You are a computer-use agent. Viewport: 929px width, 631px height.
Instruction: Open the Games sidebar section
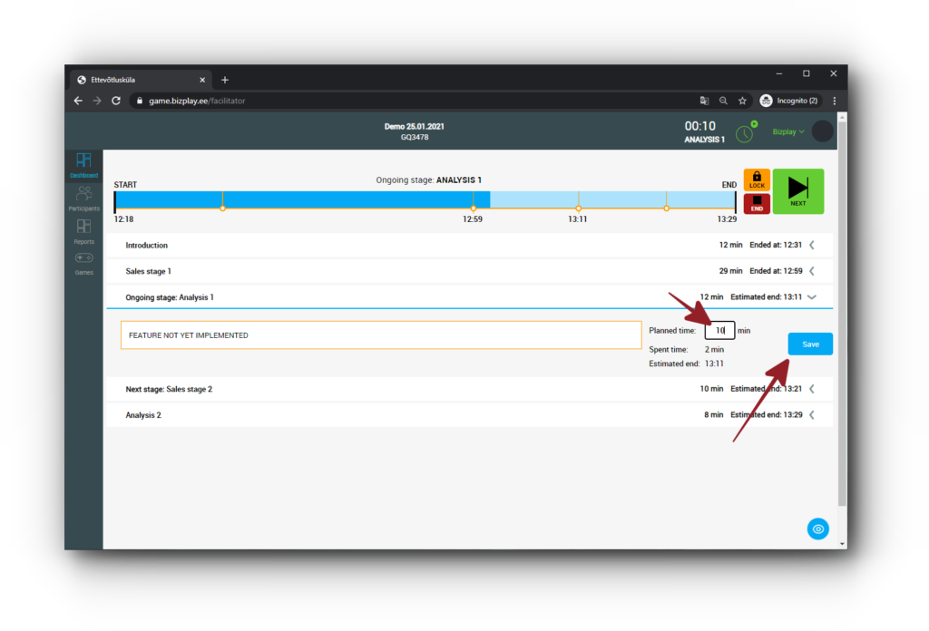coord(83,263)
